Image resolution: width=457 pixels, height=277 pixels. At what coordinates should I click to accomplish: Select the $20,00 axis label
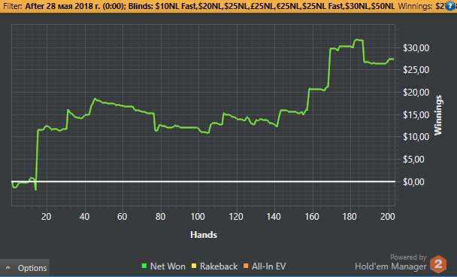[416, 93]
